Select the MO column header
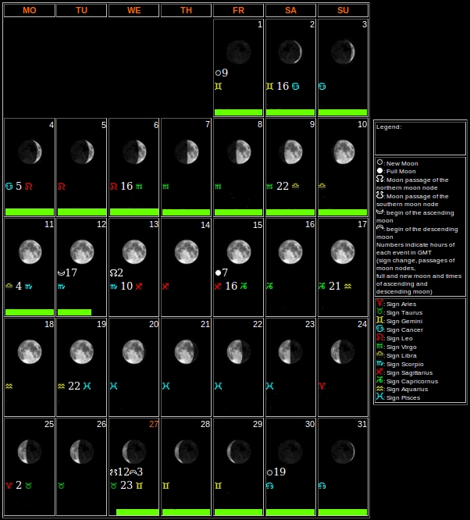 pos(30,10)
